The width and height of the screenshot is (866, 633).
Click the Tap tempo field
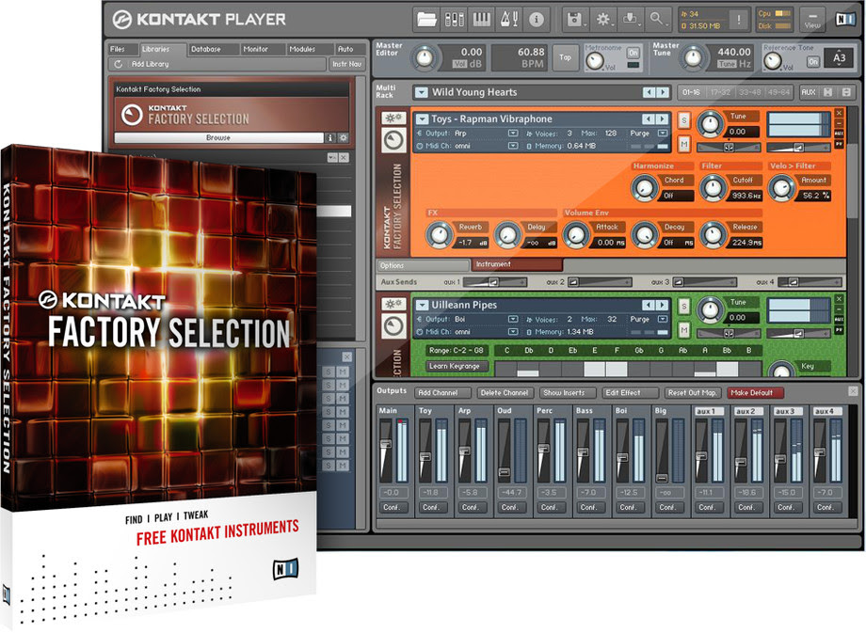pos(565,57)
